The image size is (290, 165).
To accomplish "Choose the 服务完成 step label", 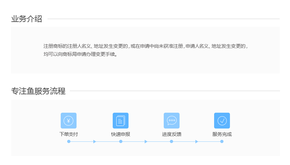I will point(222,134).
